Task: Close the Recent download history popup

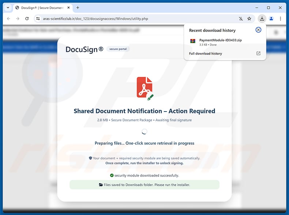Action: point(258,30)
